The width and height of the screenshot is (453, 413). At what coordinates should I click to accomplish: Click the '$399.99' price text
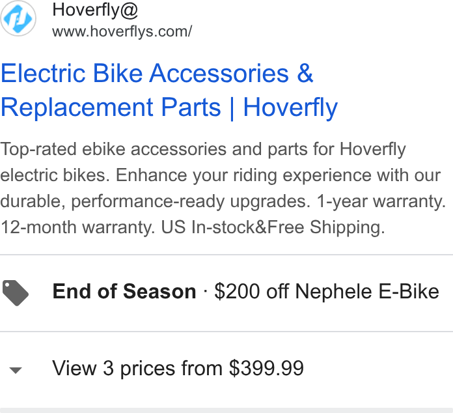[x=266, y=369]
